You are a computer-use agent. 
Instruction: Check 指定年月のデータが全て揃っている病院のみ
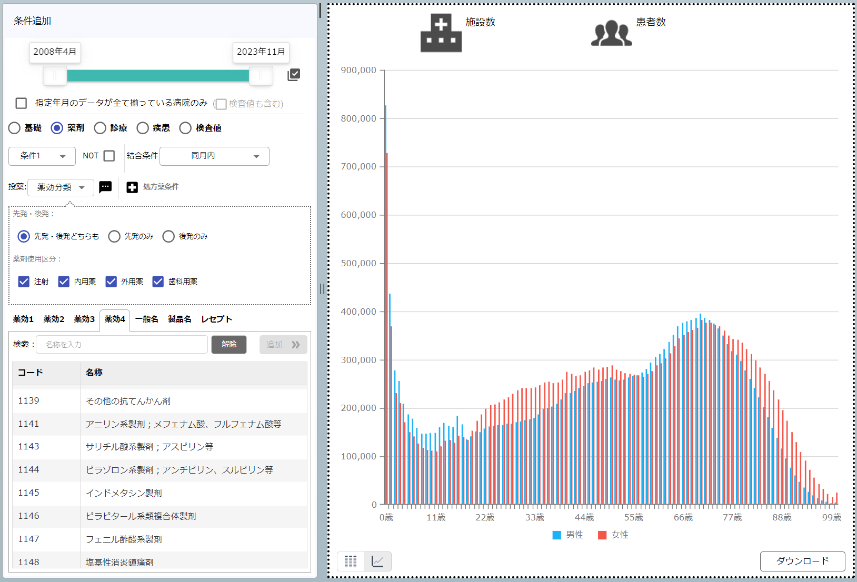pos(21,103)
